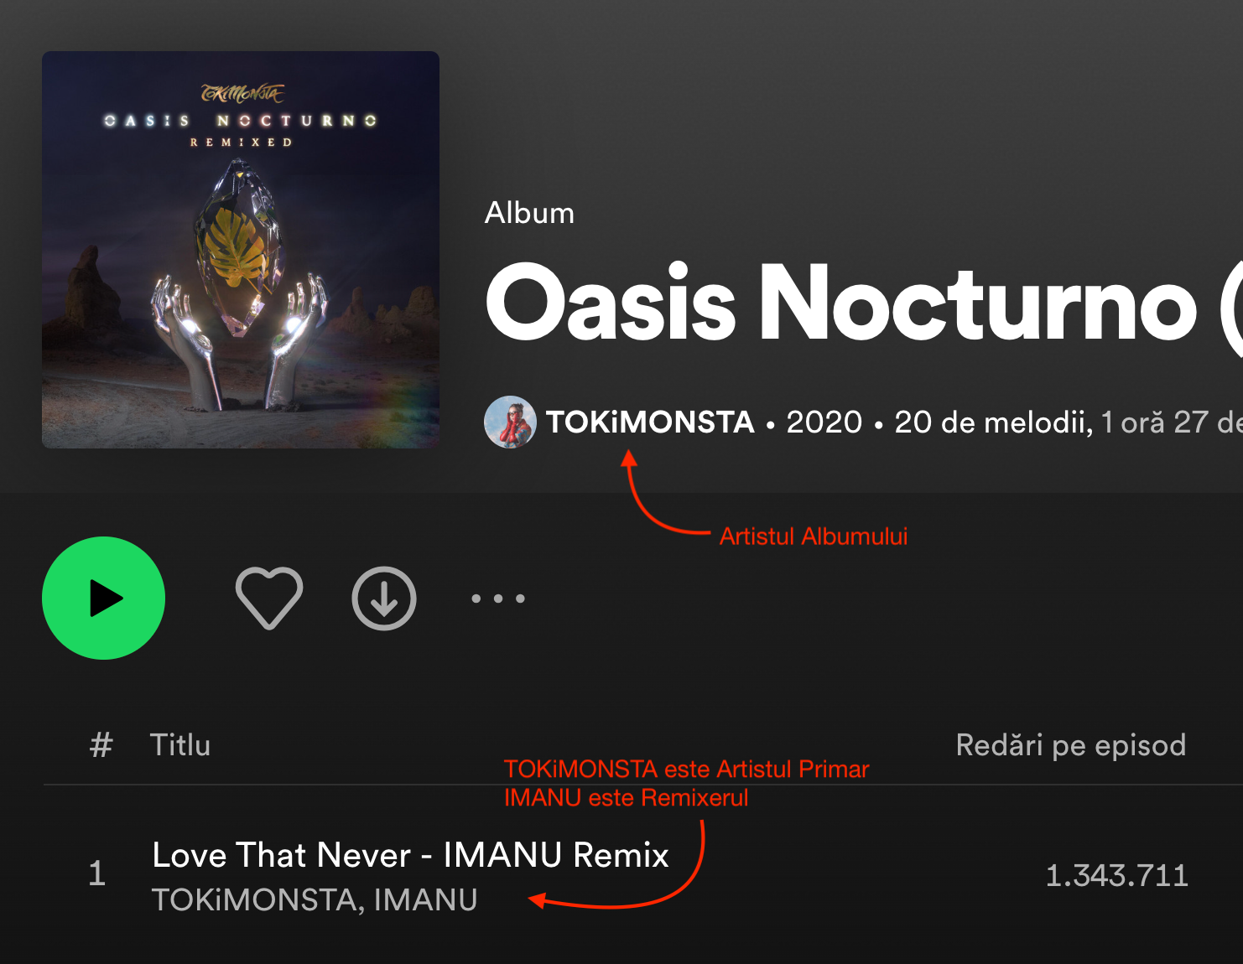Open the Oasis Nocturno album cover art
The width and height of the screenshot is (1243, 964).
coord(241,250)
